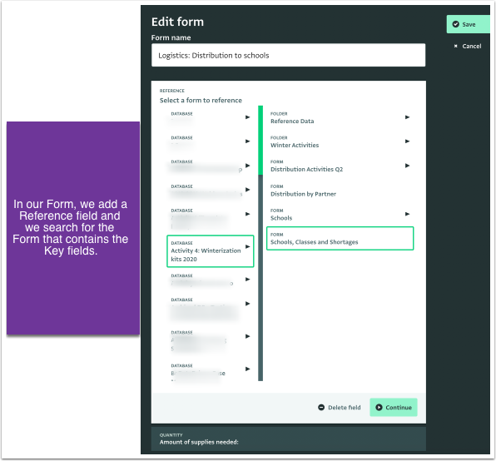Select Activity 4: Winterization kits 2020 database
The width and height of the screenshot is (496, 461).
[x=210, y=251]
